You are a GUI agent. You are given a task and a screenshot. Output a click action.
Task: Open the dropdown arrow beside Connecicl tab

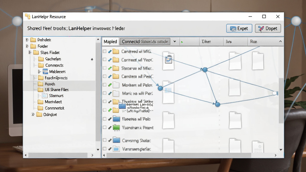point(175,42)
